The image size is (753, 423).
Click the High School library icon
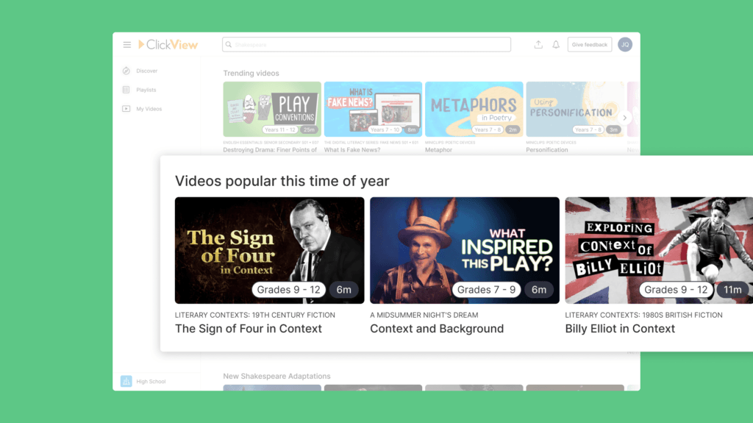tap(126, 381)
